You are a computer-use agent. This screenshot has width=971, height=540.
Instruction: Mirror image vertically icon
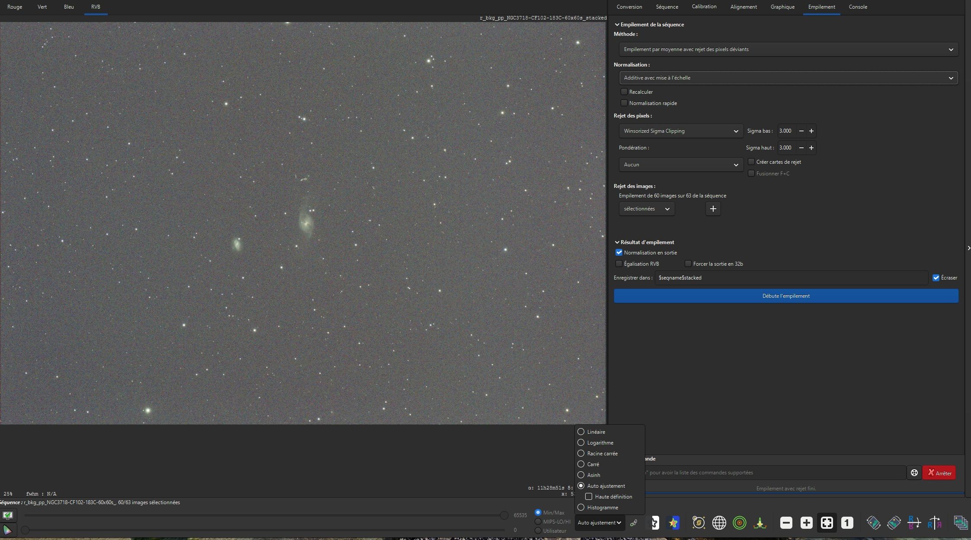click(x=914, y=523)
